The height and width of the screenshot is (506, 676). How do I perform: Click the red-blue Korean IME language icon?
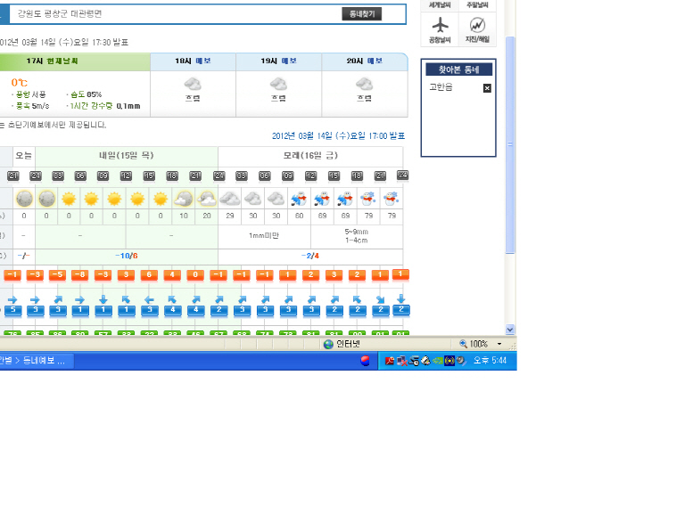coord(365,361)
